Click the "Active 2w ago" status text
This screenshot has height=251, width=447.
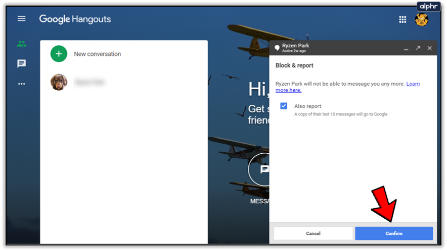coord(294,51)
